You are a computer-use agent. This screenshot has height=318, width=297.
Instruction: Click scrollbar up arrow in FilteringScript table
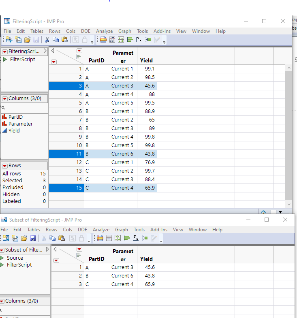[x=289, y=68]
